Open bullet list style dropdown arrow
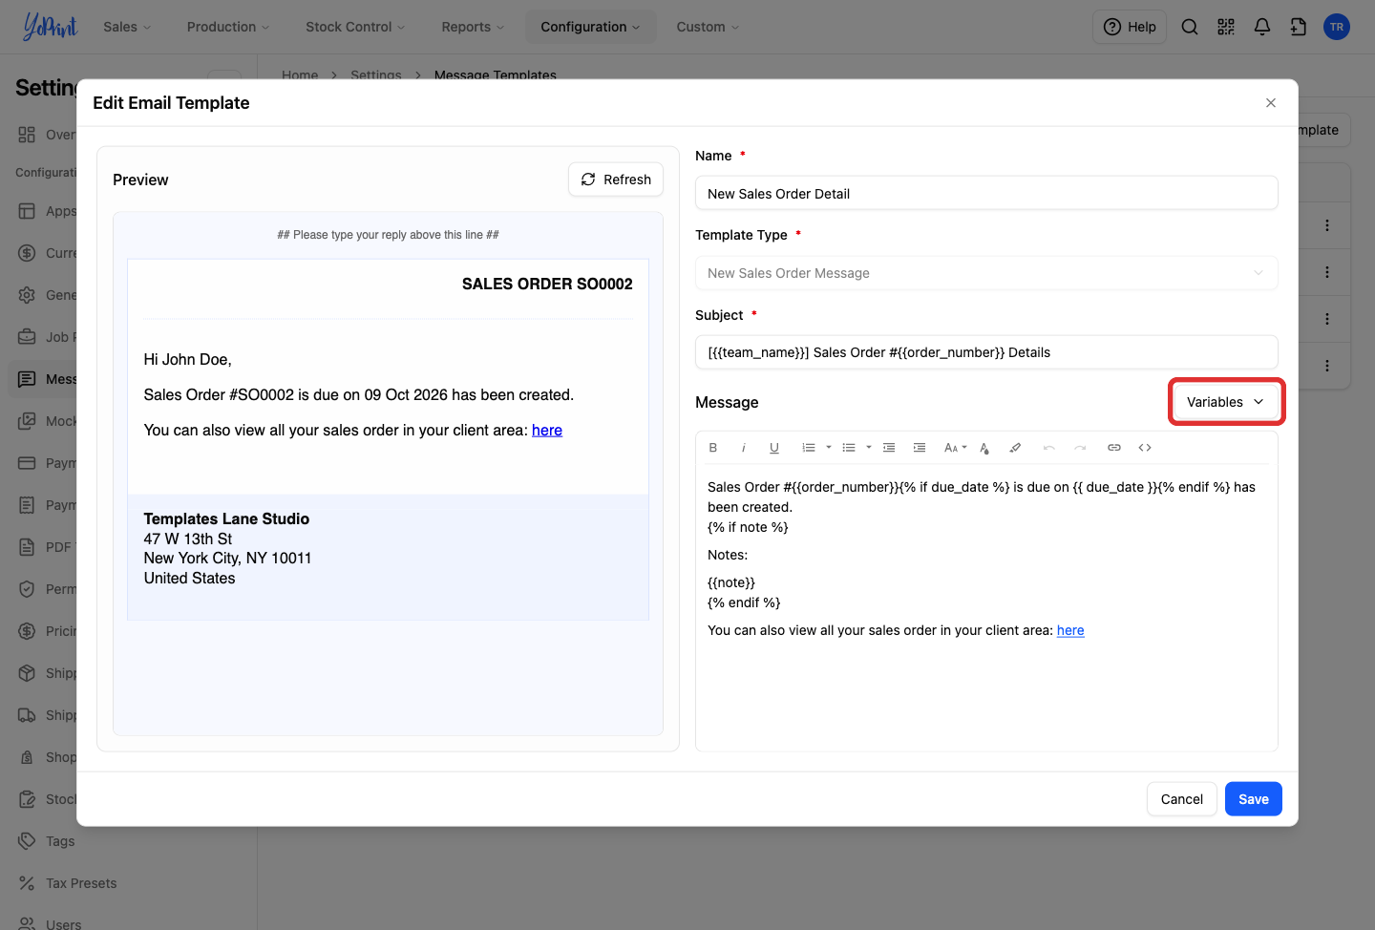The width and height of the screenshot is (1375, 930). click(x=869, y=448)
